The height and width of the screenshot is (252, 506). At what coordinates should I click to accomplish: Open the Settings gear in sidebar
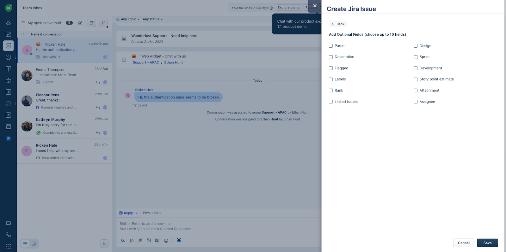(x=9, y=103)
